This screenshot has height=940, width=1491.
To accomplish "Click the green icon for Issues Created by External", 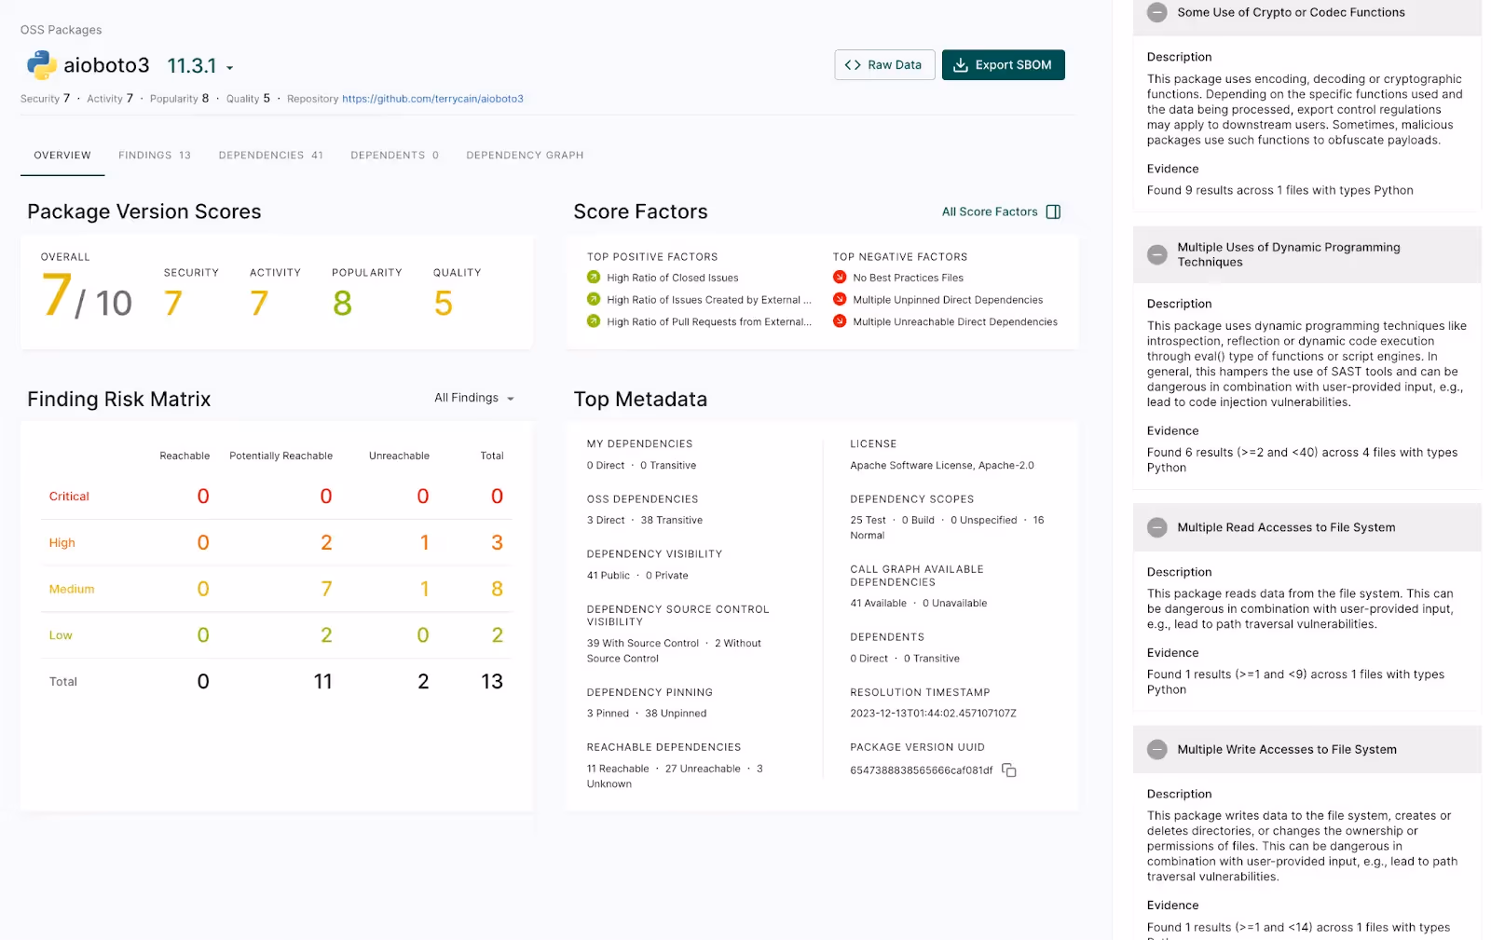I will 594,299.
